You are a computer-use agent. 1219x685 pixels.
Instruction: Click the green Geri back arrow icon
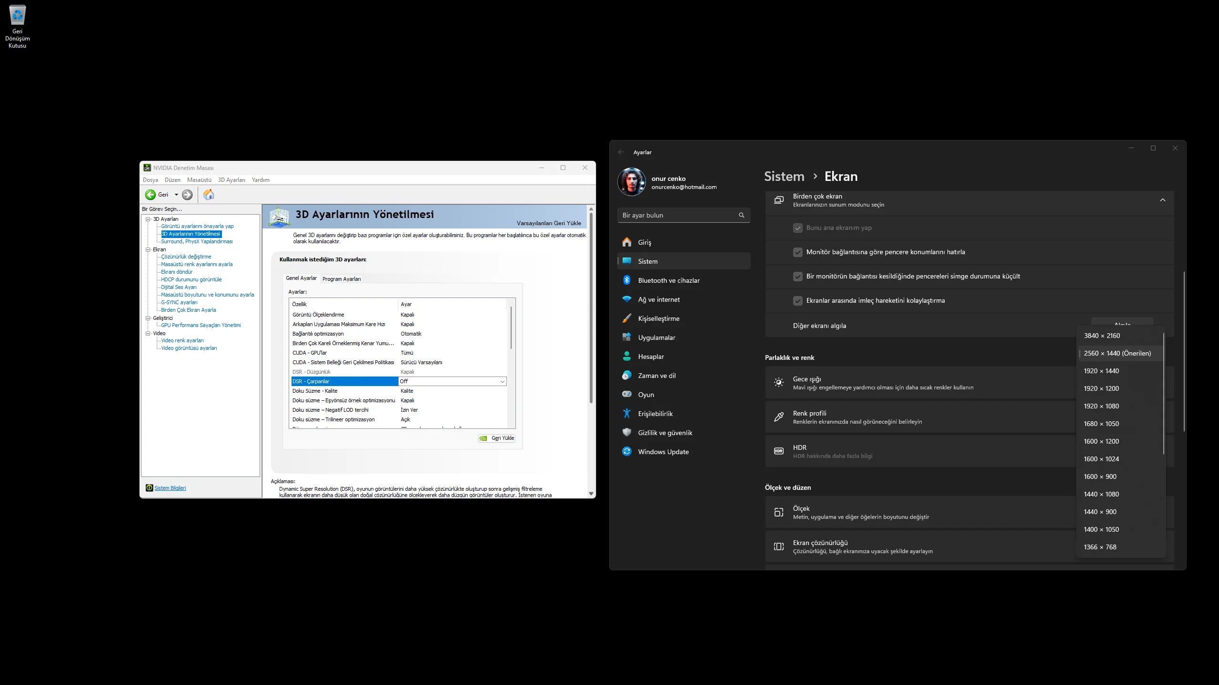coord(151,195)
